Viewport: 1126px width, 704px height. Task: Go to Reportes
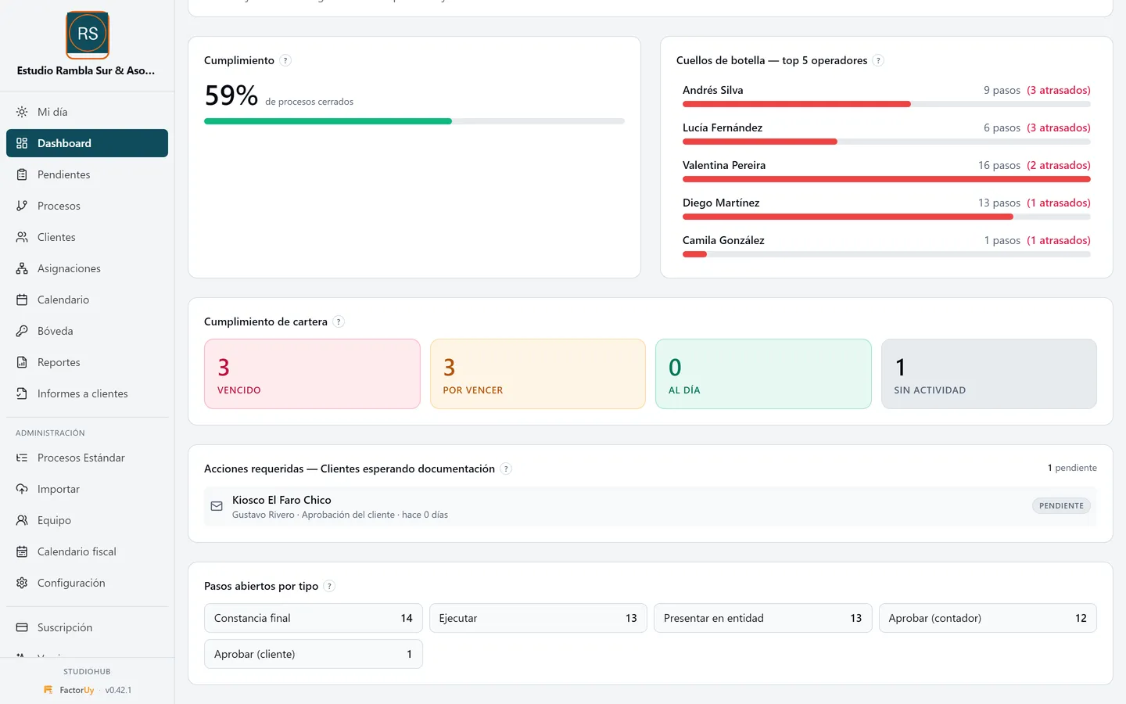87,362
